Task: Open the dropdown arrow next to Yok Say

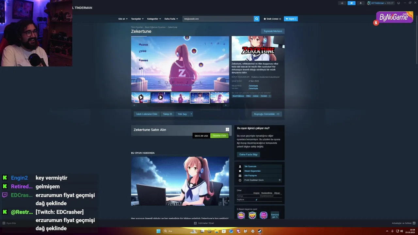Action: (x=191, y=114)
